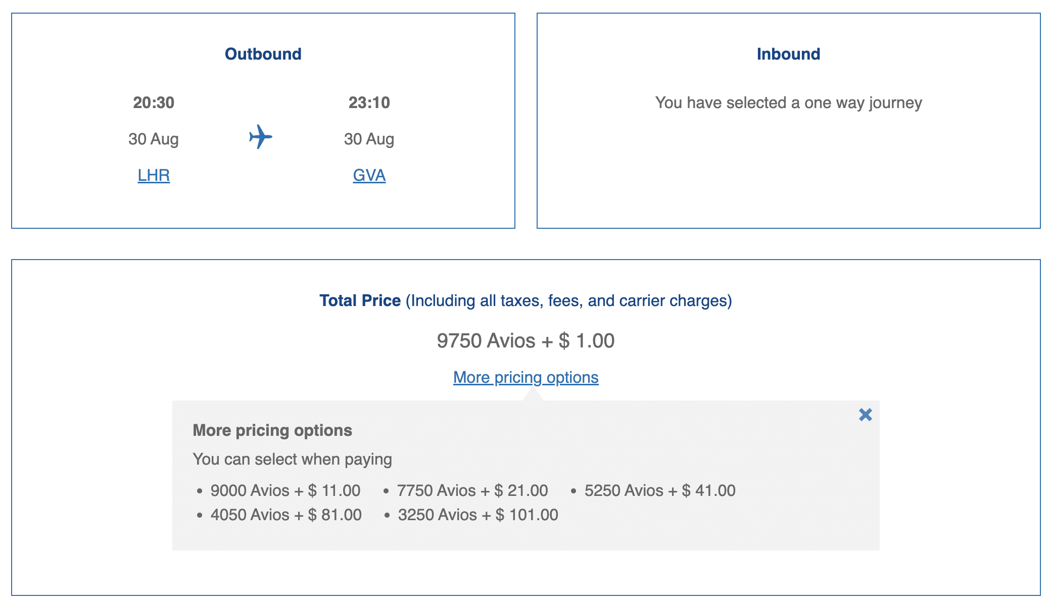Expand the More pricing options link

coord(526,377)
